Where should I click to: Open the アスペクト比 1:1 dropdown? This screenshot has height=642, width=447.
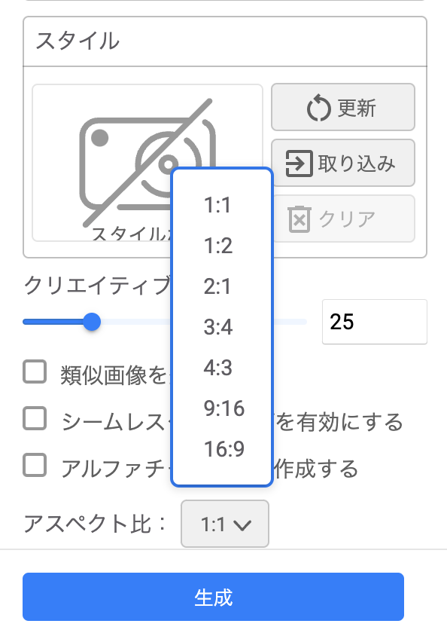[225, 524]
